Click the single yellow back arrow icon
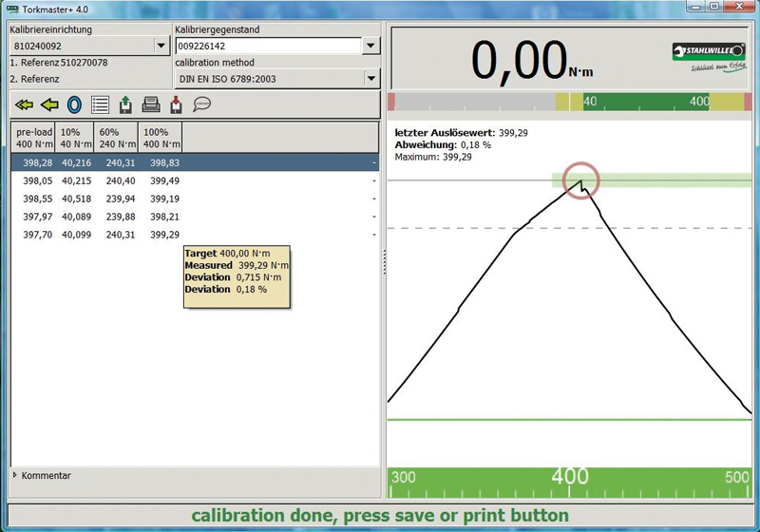Viewport: 760px width, 532px height. tap(49, 104)
